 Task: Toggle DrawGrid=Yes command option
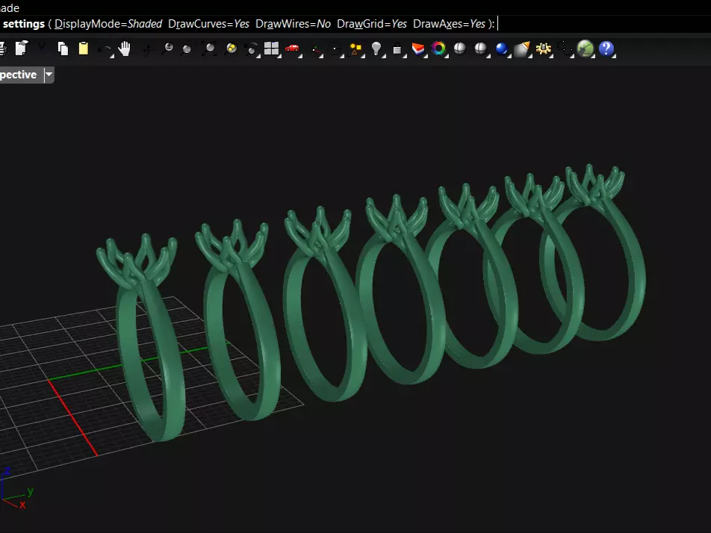(x=372, y=24)
